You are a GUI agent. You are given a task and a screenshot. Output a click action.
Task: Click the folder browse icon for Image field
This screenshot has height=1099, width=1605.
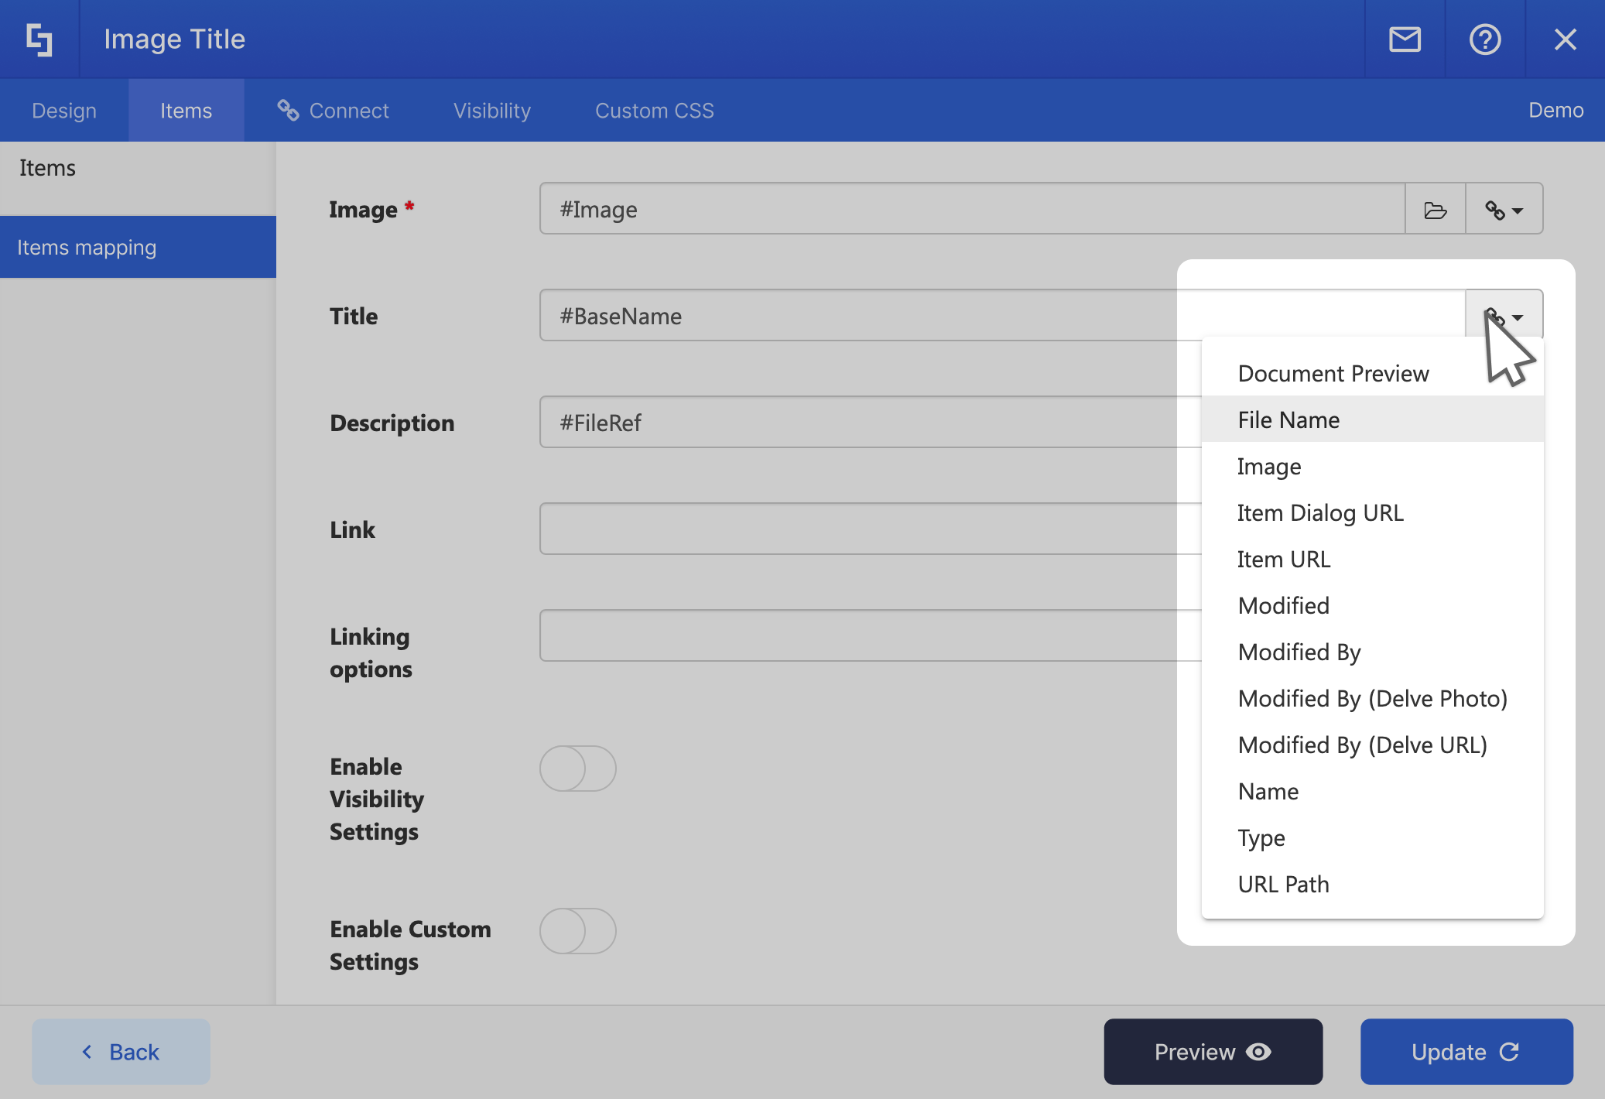(x=1435, y=210)
